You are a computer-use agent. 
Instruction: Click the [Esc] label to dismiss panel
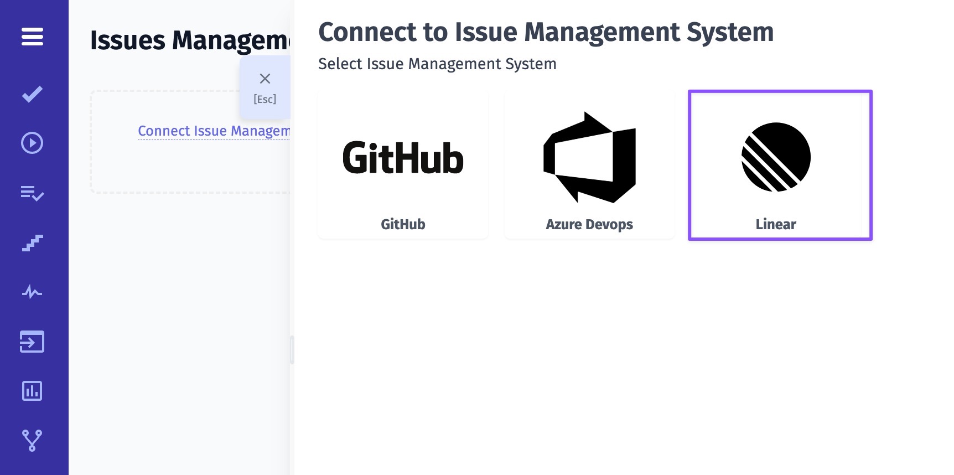pyautogui.click(x=265, y=100)
